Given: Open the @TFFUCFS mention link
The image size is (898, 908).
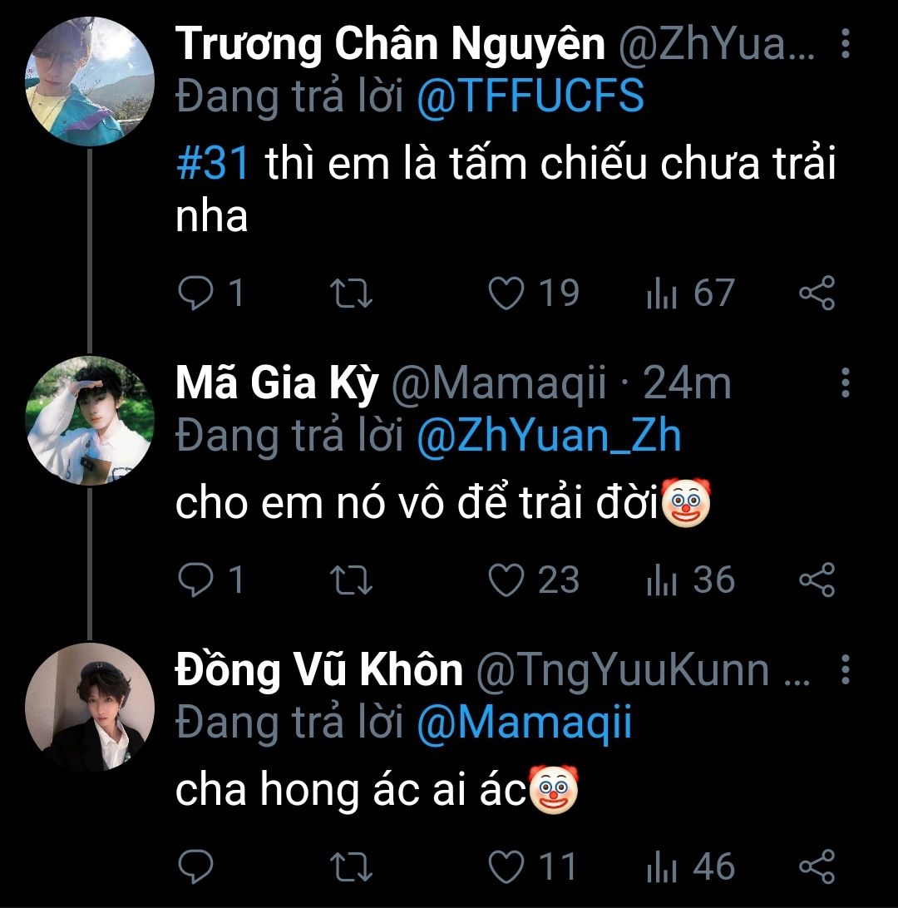Looking at the screenshot, I should [x=530, y=97].
